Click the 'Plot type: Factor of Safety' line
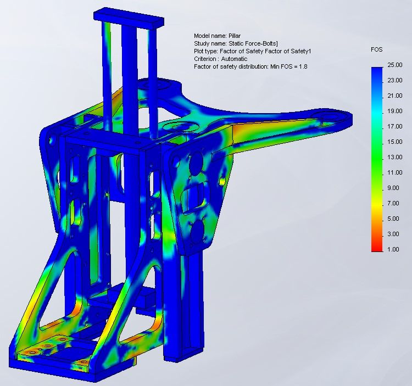Image resolution: width=412 pixels, height=386 pixels. tap(253, 51)
